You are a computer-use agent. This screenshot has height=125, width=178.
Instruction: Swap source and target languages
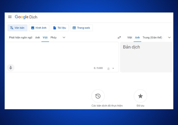click(119, 37)
